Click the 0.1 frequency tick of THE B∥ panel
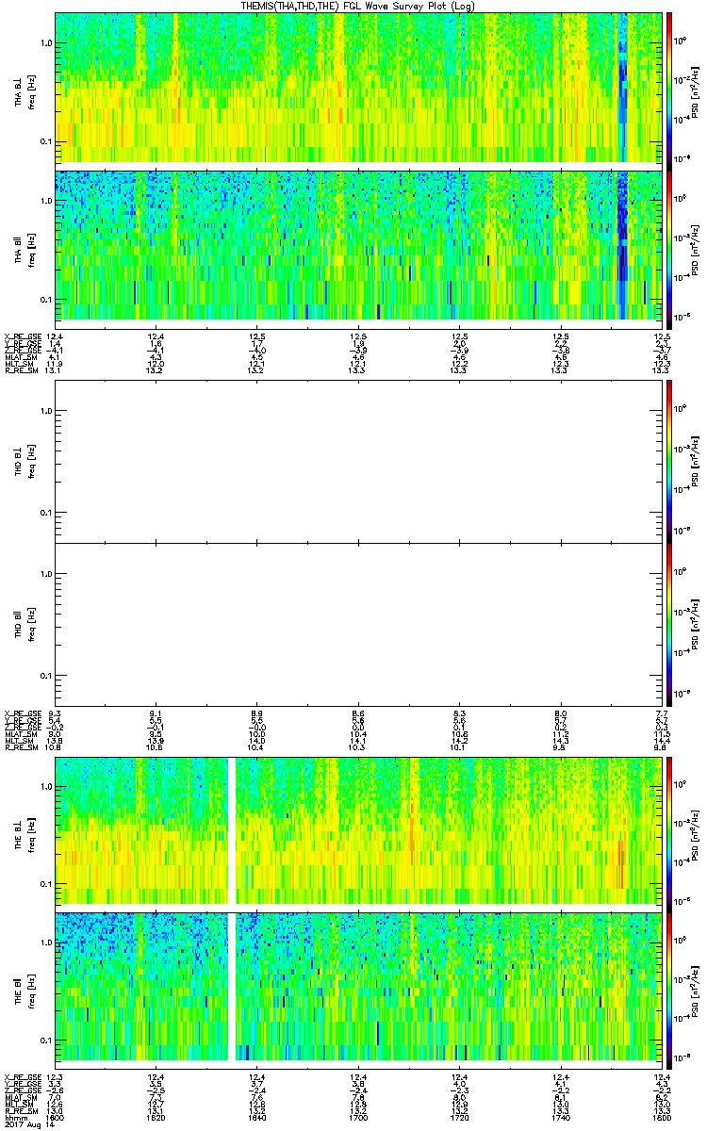Screen dimensions: 707x1131 [x=46, y=1041]
